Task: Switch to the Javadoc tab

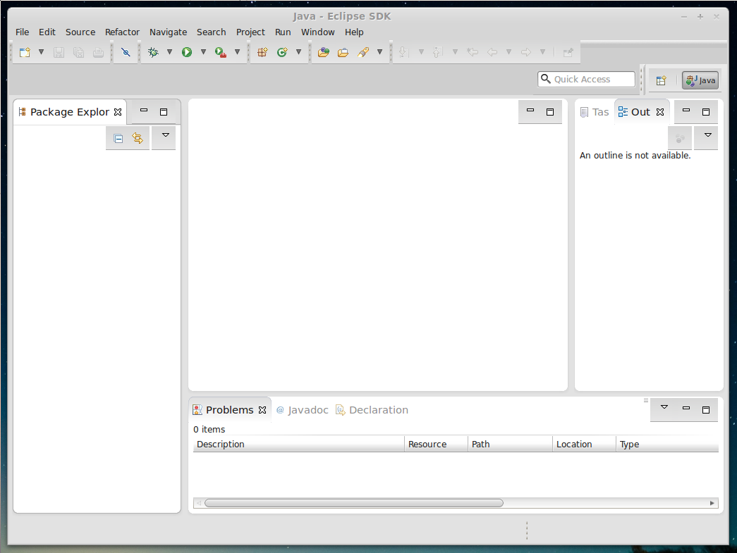Action: (303, 410)
